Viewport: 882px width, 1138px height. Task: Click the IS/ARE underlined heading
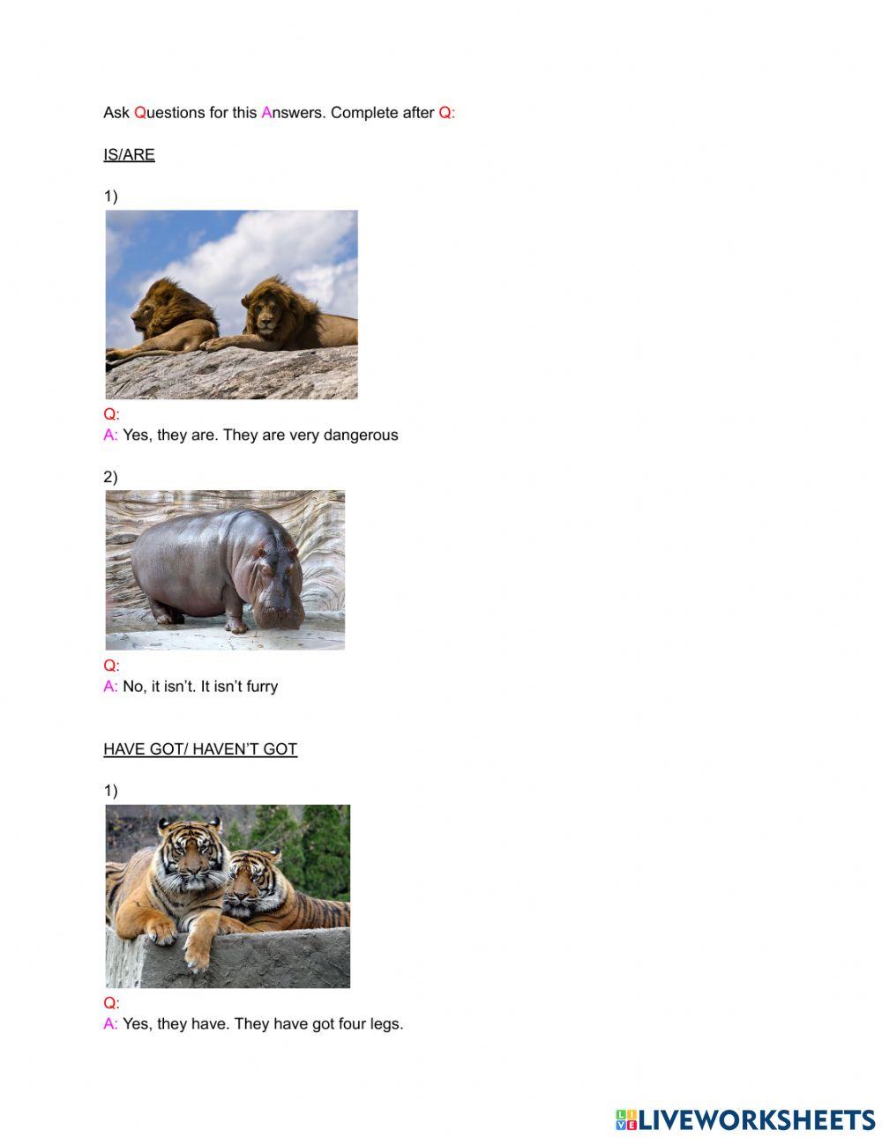[x=129, y=154]
